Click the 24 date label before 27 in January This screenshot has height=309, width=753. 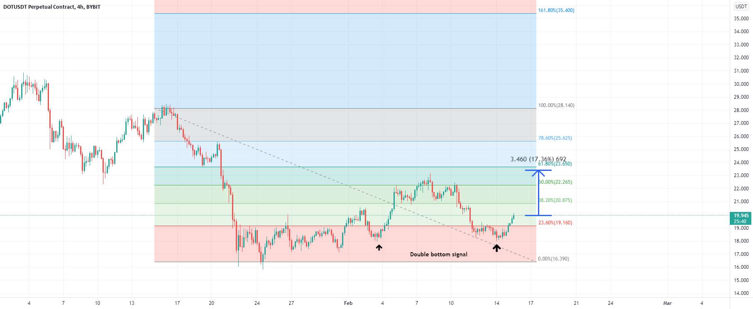point(257,303)
